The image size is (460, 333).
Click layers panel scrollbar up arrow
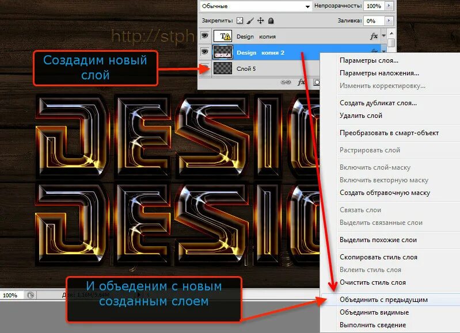tap(391, 33)
